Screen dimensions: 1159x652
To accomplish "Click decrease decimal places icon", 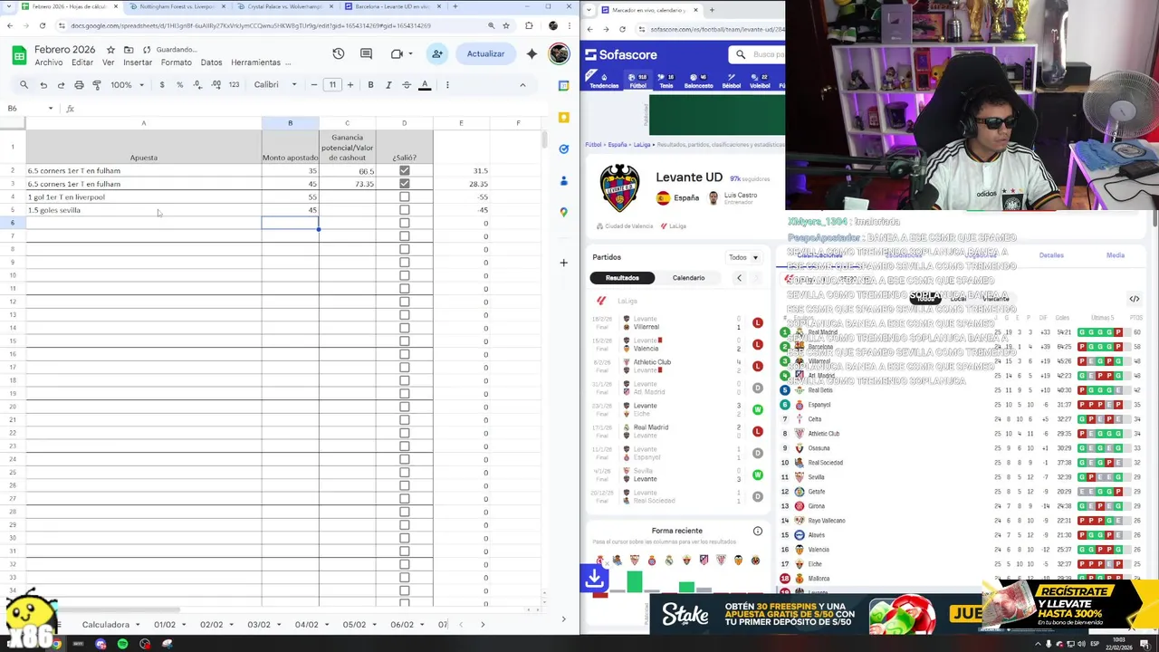I will (x=197, y=85).
